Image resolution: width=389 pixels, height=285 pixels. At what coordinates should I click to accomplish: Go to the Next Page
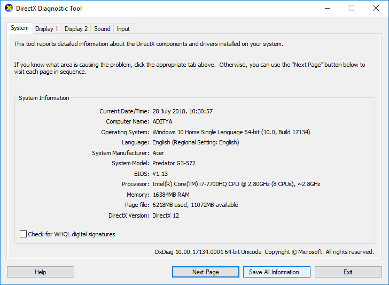(x=206, y=272)
